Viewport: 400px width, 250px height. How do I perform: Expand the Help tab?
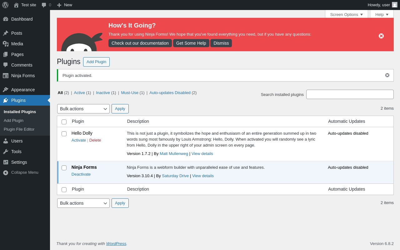[x=382, y=14]
